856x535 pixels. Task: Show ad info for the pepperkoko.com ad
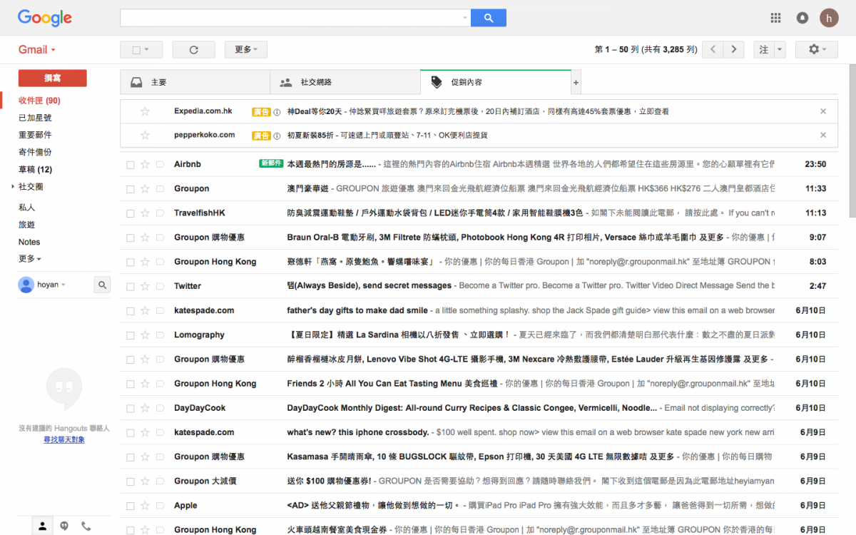277,136
